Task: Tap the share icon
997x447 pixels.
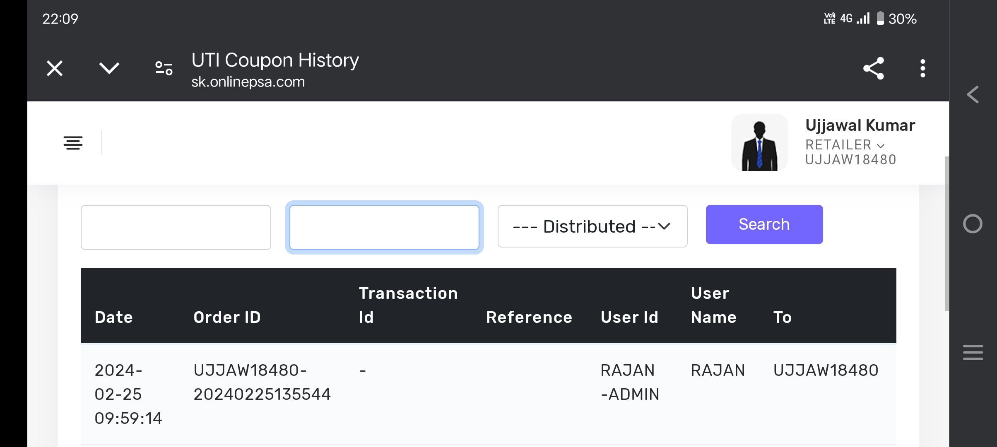Action: 873,68
